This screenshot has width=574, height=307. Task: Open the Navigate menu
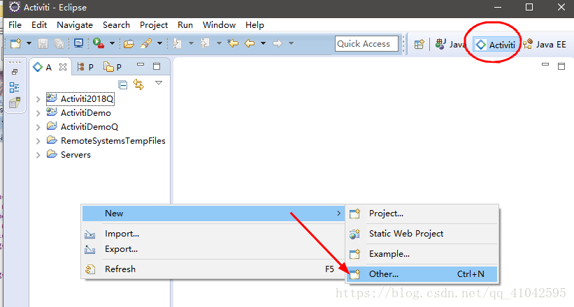75,25
